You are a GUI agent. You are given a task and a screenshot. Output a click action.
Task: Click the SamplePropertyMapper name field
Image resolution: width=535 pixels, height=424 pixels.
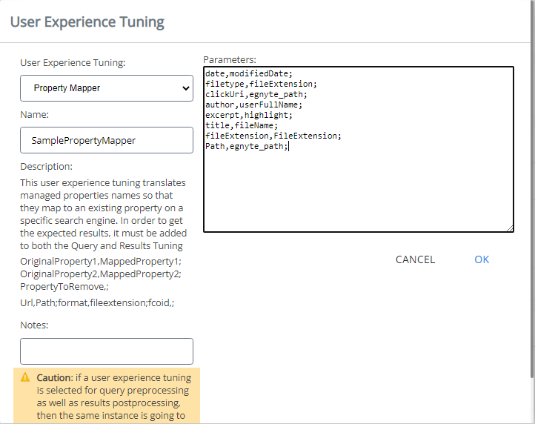106,140
